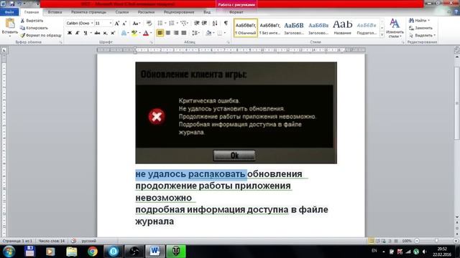Open the font name Calibri dropdown
The image size is (460, 258).
click(x=92, y=24)
